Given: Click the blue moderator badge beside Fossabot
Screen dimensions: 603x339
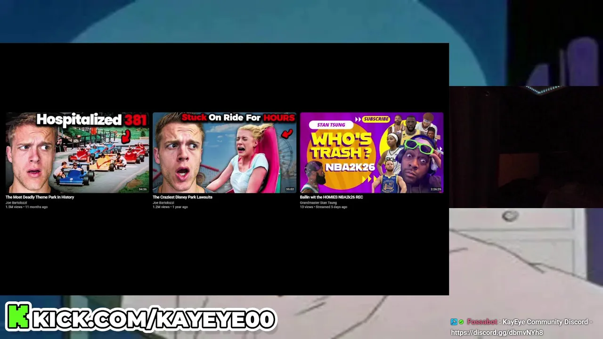Looking at the screenshot, I should tap(454, 322).
